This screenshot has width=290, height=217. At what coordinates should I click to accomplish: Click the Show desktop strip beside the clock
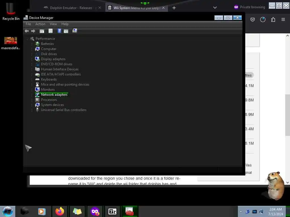pyautogui.click(x=288, y=211)
